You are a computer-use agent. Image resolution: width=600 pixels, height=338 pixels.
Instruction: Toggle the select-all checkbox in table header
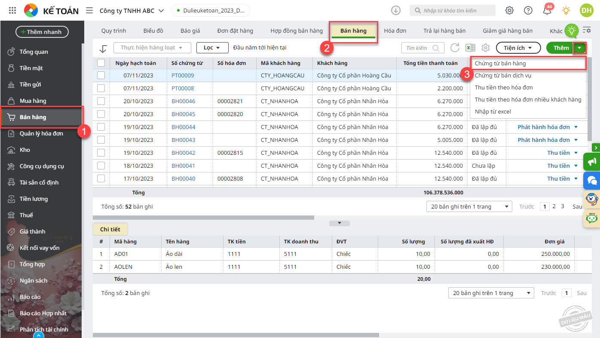101,63
